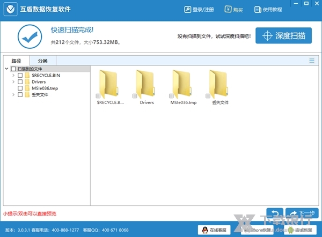Click the Android robot icon
This screenshot has height=237, width=322.
291,230
